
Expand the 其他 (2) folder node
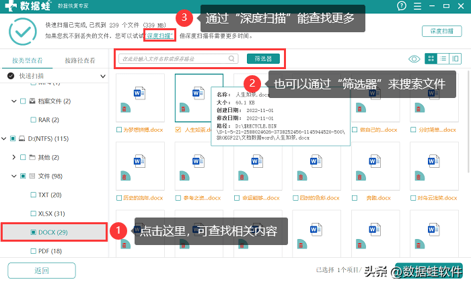pos(14,157)
